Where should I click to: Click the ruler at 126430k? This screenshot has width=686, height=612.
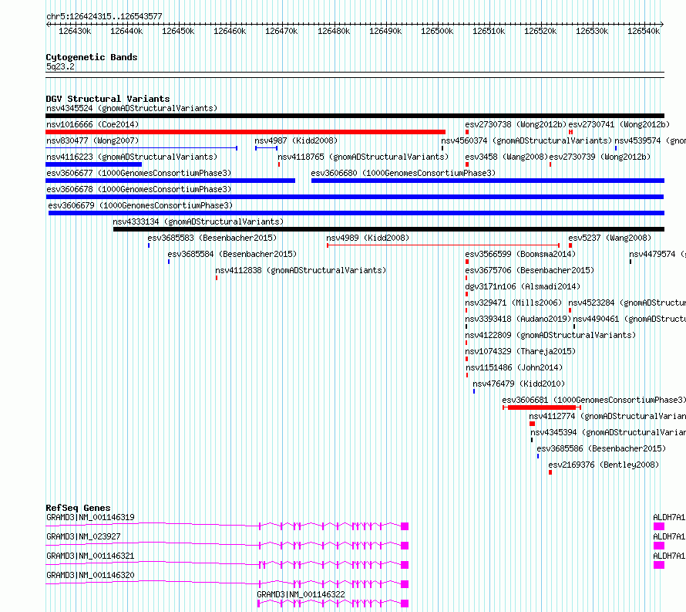pyautogui.click(x=75, y=31)
